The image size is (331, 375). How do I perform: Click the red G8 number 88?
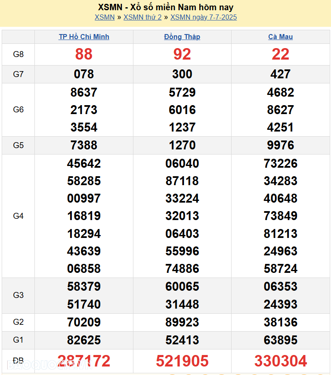pyautogui.click(x=84, y=54)
